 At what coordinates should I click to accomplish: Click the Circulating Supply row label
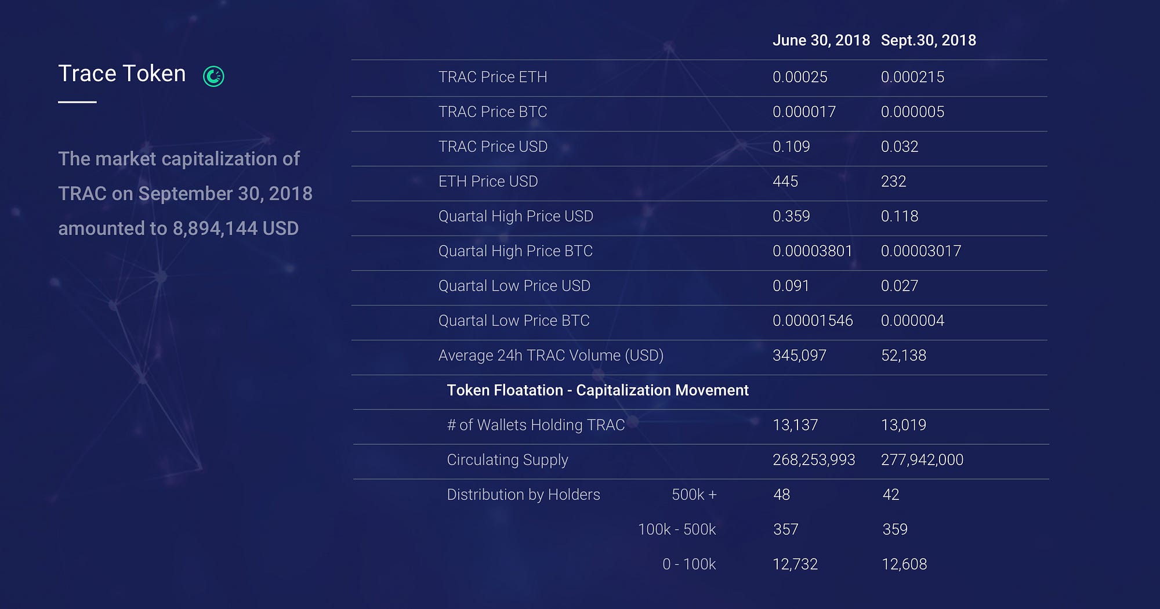point(507,460)
